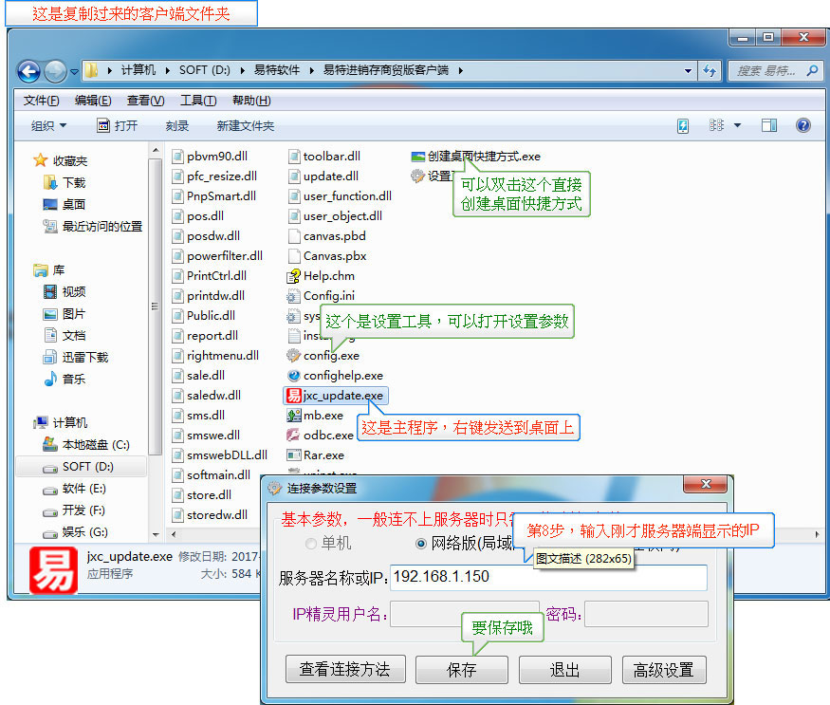
Task: Click the server IP input field
Action: (x=547, y=578)
